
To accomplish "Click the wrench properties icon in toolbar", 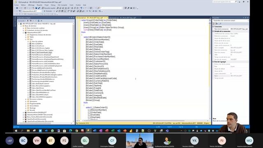I will point(129,8).
